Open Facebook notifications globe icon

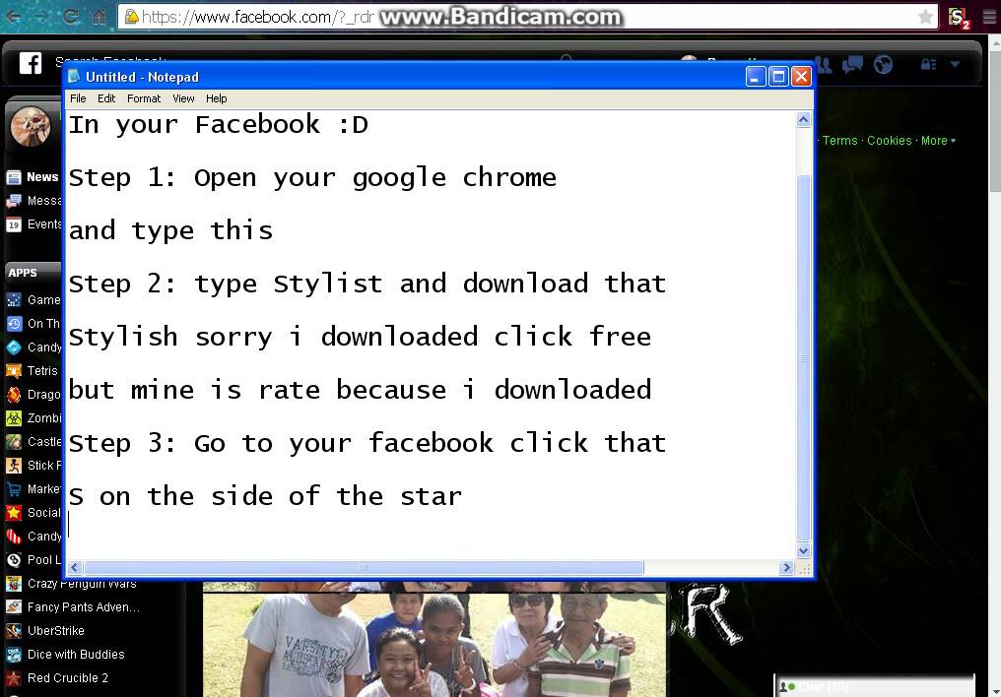883,64
